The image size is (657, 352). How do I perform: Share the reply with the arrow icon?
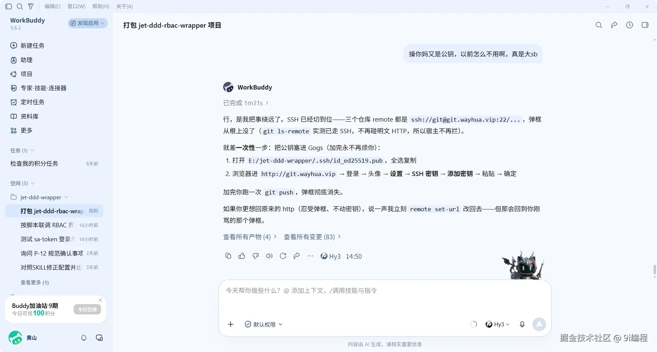tap(297, 256)
